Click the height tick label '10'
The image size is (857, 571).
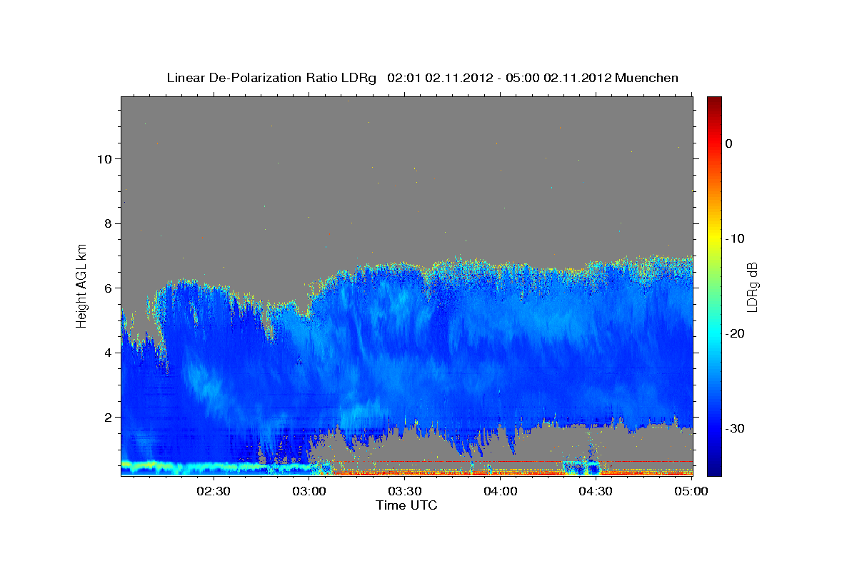click(104, 158)
